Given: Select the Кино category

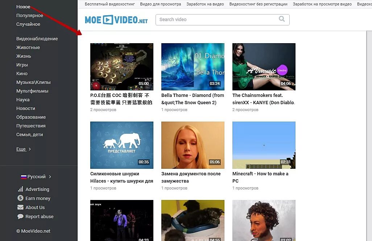Looking at the screenshot, I should tap(22, 74).
